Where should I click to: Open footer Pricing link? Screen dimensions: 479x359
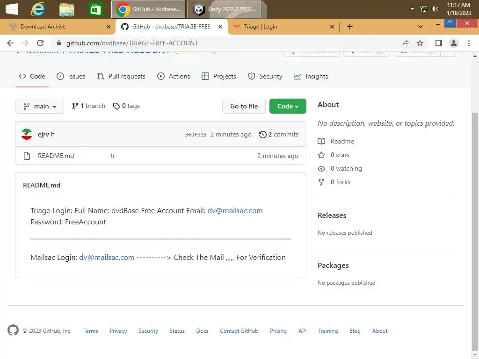coord(278,331)
